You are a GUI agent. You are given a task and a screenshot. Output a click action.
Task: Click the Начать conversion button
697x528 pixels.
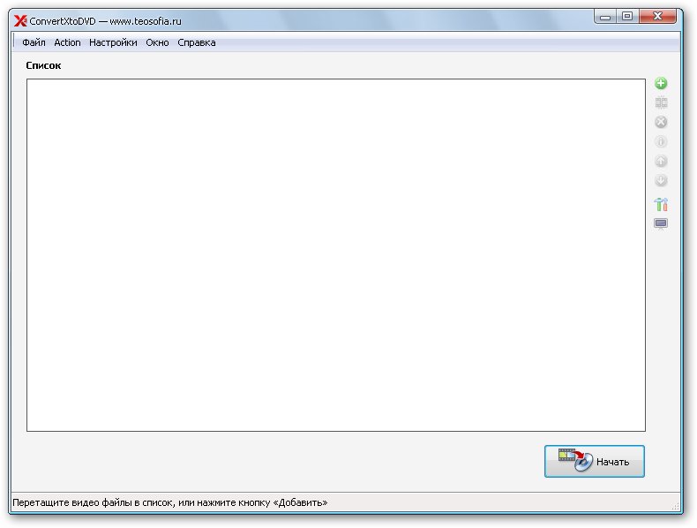click(x=595, y=461)
